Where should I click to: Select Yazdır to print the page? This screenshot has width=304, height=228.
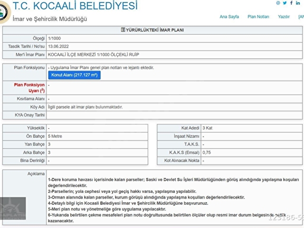pos(284,17)
